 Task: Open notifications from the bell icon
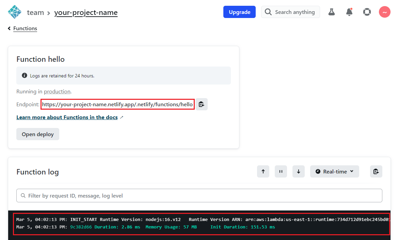coord(349,12)
